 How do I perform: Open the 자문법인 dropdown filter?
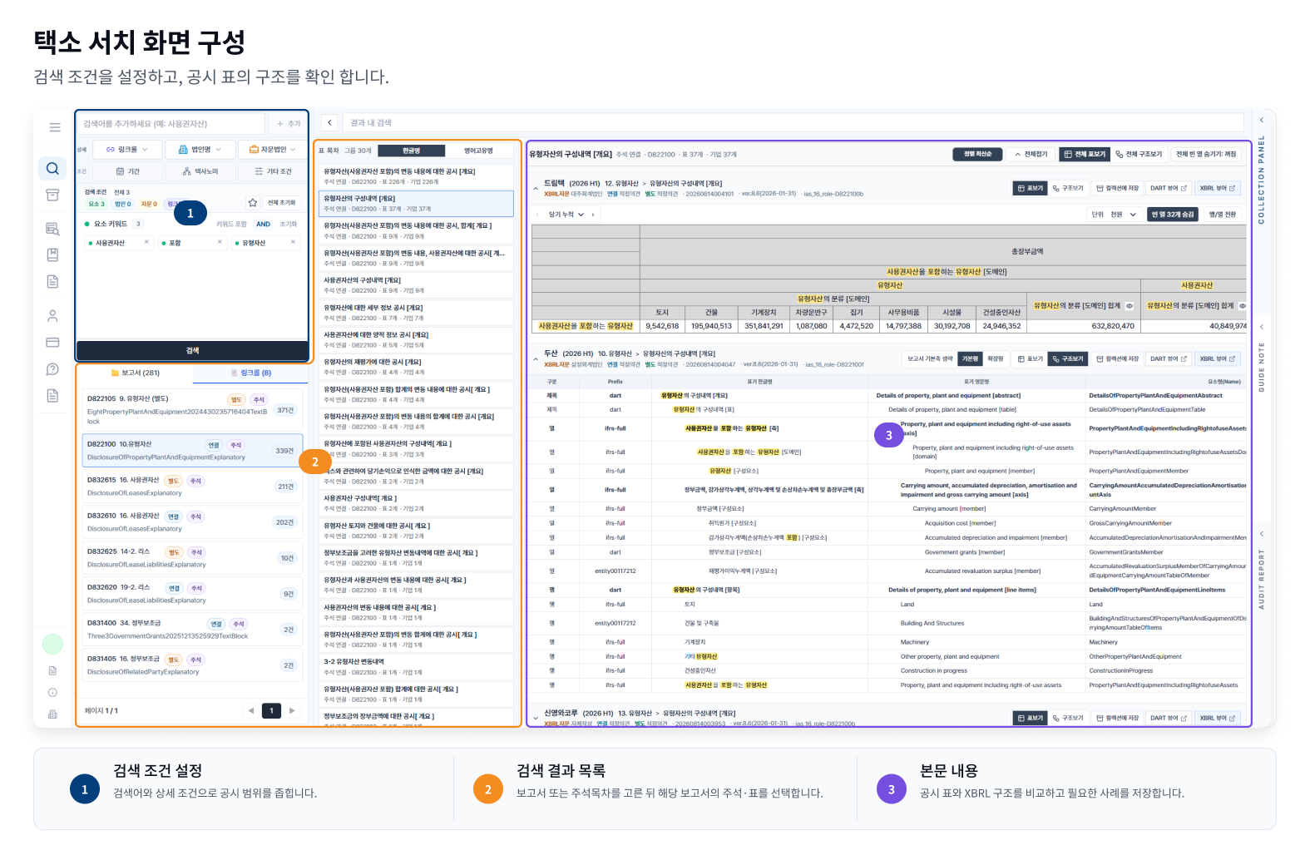[273, 149]
